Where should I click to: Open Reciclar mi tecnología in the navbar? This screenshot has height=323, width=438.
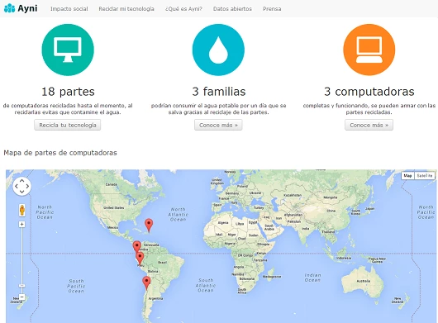[126, 8]
